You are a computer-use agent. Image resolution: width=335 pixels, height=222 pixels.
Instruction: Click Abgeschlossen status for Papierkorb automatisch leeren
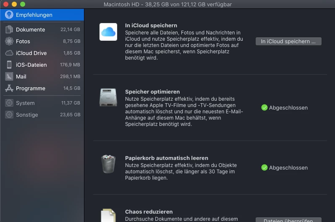coord(288,168)
